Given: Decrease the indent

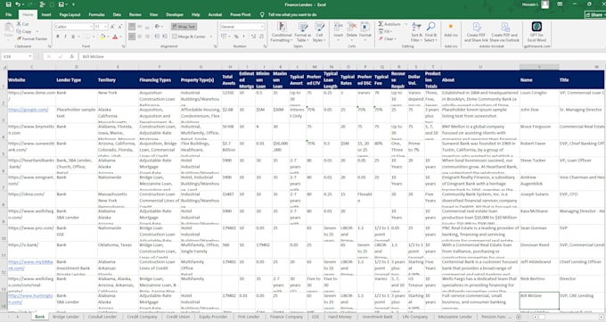Looking at the screenshot, I should [x=157, y=37].
